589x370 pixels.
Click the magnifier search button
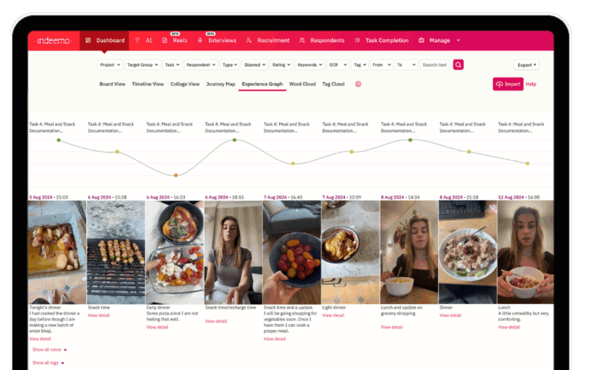coord(458,65)
